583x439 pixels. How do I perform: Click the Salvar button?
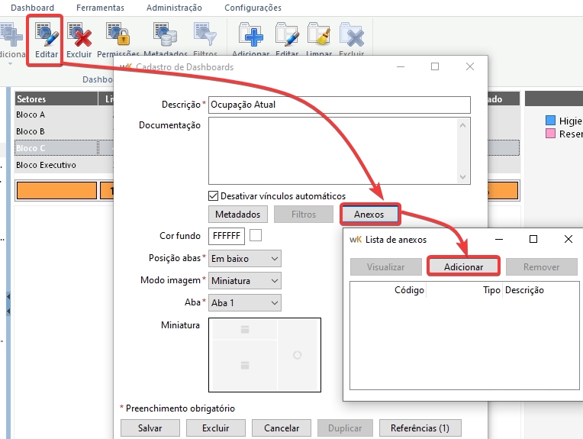(150, 428)
